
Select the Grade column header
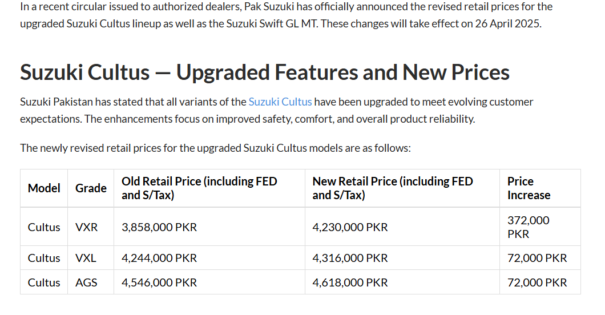tap(91, 188)
